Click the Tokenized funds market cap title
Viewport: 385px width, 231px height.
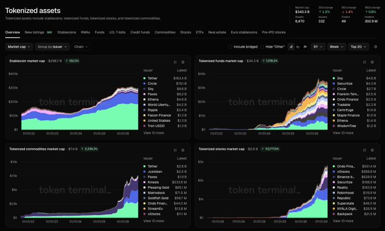click(221, 61)
